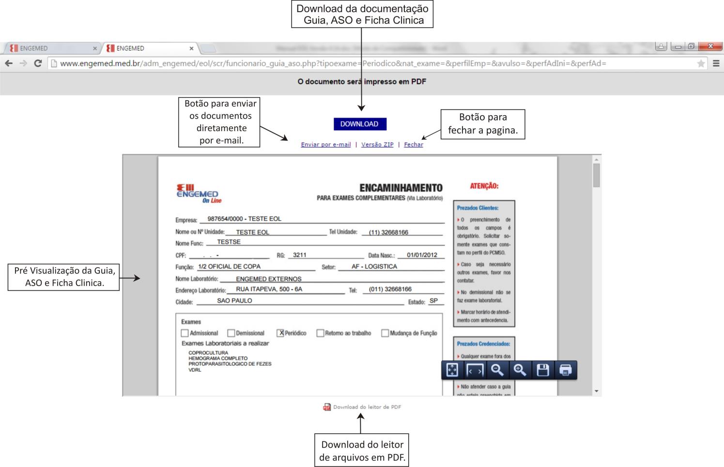Click the scrollbar up arrow in PDF viewer
Image resolution: width=724 pixels, height=467 pixels.
pyautogui.click(x=596, y=159)
